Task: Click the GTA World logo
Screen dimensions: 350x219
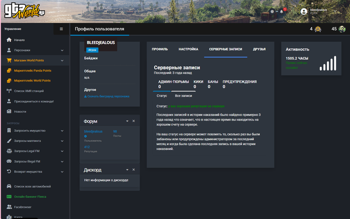Action: pos(24,11)
